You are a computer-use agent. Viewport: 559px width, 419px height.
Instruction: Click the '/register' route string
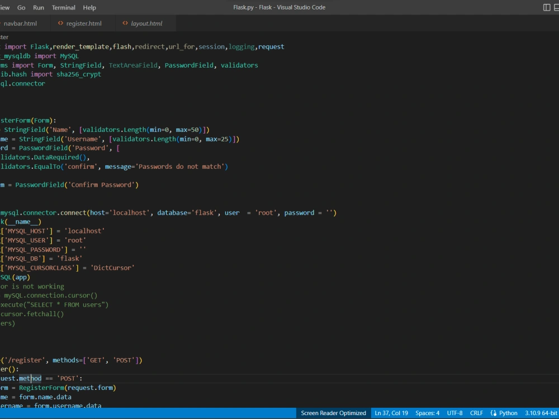25,360
